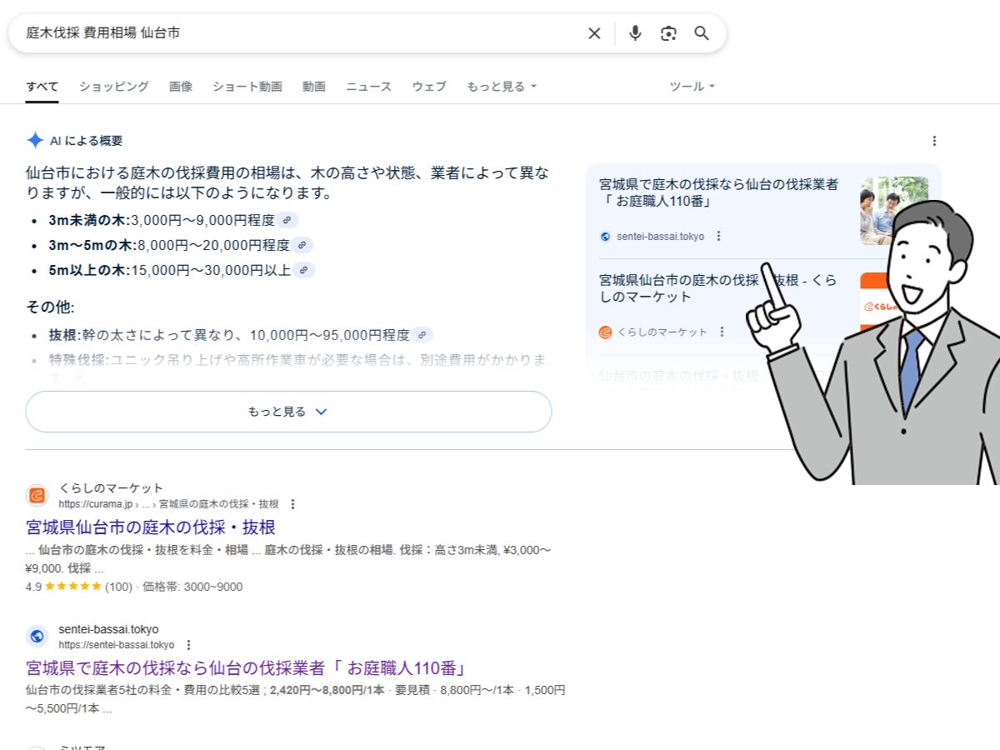Open the ショート動画 tab
The height and width of the screenshot is (750, 1000).
point(247,87)
